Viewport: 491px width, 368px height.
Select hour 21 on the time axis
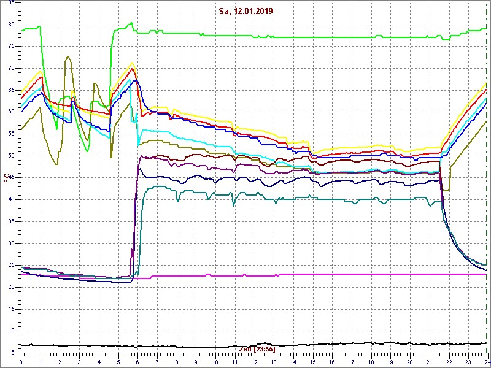pyautogui.click(x=429, y=362)
